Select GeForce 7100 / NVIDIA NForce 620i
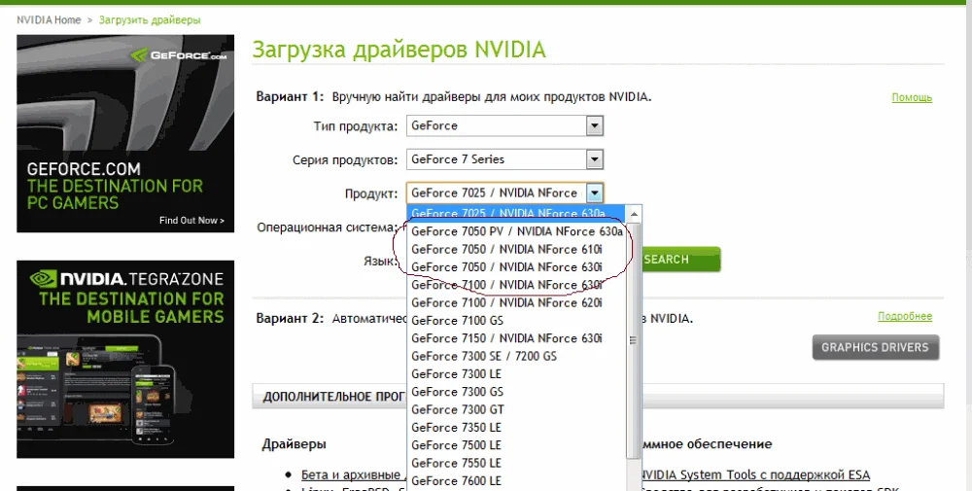972x491 pixels. coord(517,302)
